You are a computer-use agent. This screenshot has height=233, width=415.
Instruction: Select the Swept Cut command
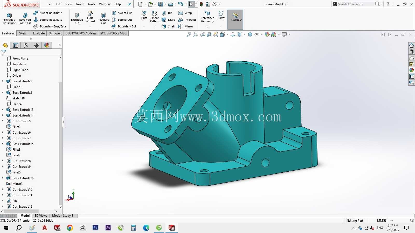click(x=122, y=13)
